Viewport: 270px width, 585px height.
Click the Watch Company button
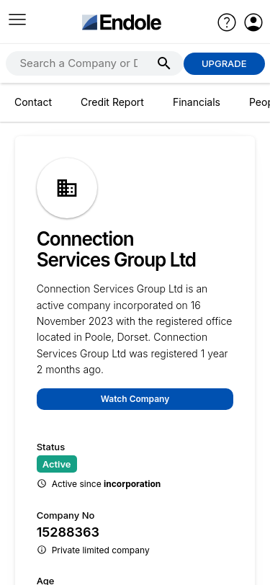click(x=135, y=399)
